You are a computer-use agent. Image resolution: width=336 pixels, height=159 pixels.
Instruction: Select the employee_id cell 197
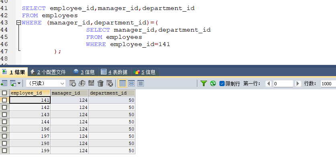pos(30,136)
